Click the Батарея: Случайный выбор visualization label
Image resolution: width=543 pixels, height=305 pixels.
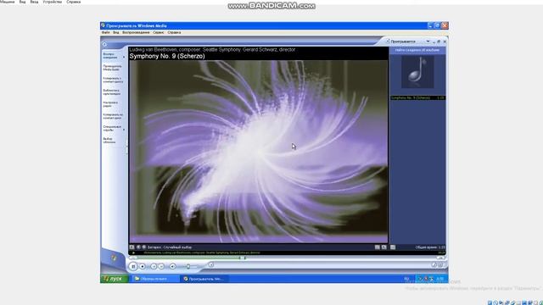pyautogui.click(x=170, y=247)
